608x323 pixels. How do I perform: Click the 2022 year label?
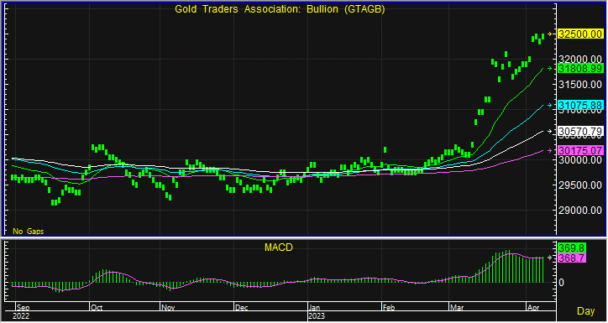click(x=21, y=316)
